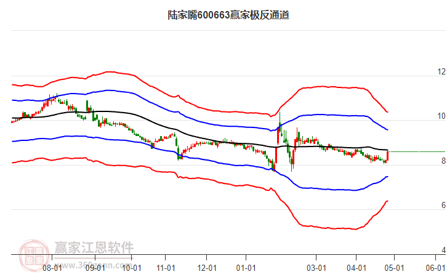
Task: Select the 08-01 date label
Action: pyautogui.click(x=52, y=268)
